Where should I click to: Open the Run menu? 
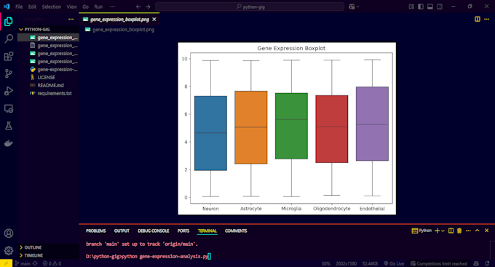[98, 7]
